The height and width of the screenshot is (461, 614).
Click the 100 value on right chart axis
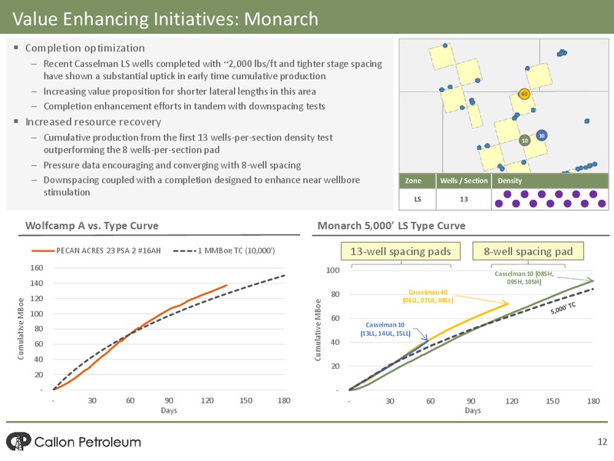(333, 270)
